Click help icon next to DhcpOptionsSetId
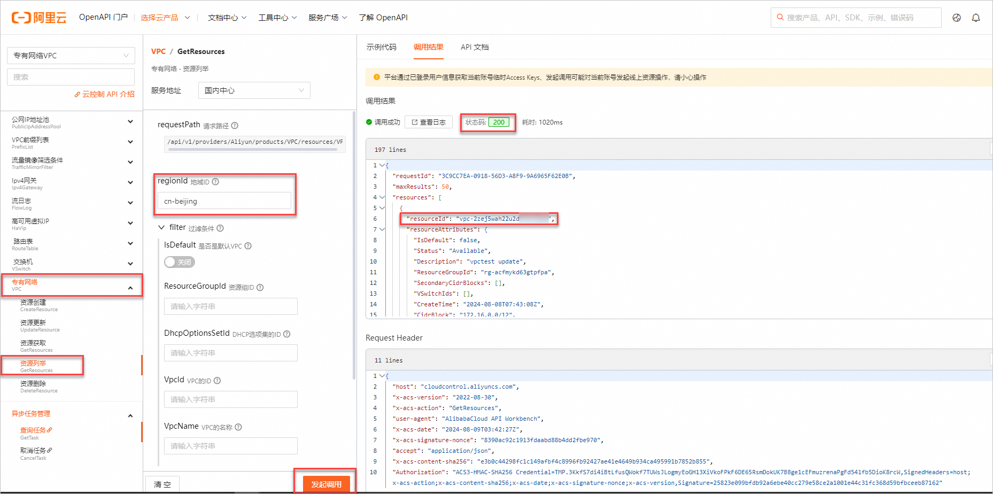Viewport: 993px width, 494px height. pyautogui.click(x=287, y=334)
